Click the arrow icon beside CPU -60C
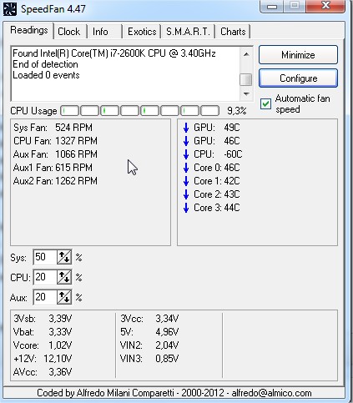353x403 pixels. point(186,154)
